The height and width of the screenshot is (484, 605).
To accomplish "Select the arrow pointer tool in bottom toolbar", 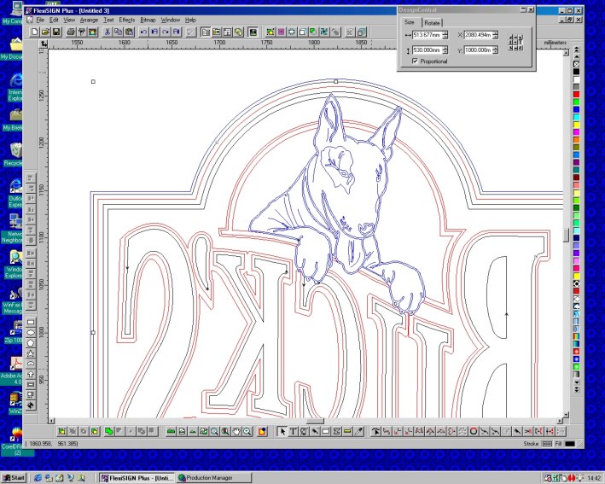I will tap(283, 431).
